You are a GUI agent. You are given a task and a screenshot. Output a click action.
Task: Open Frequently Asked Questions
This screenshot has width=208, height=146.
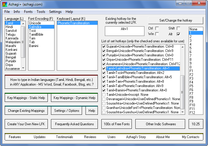click(74, 124)
